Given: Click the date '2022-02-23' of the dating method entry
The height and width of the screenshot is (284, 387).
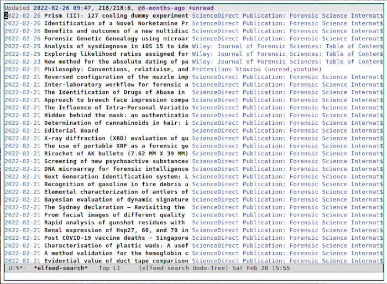Looking at the screenshot, I should (x=22, y=62).
